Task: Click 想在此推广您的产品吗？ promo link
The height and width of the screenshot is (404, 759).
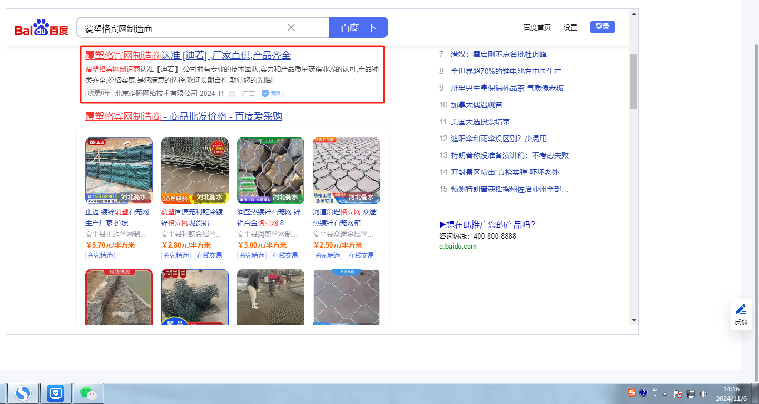Action: (x=487, y=225)
